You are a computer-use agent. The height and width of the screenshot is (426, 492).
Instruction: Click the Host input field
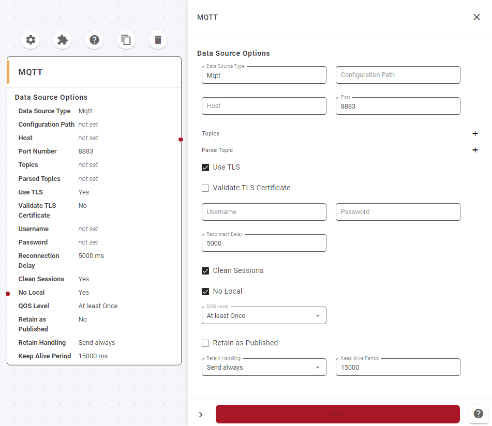(264, 106)
